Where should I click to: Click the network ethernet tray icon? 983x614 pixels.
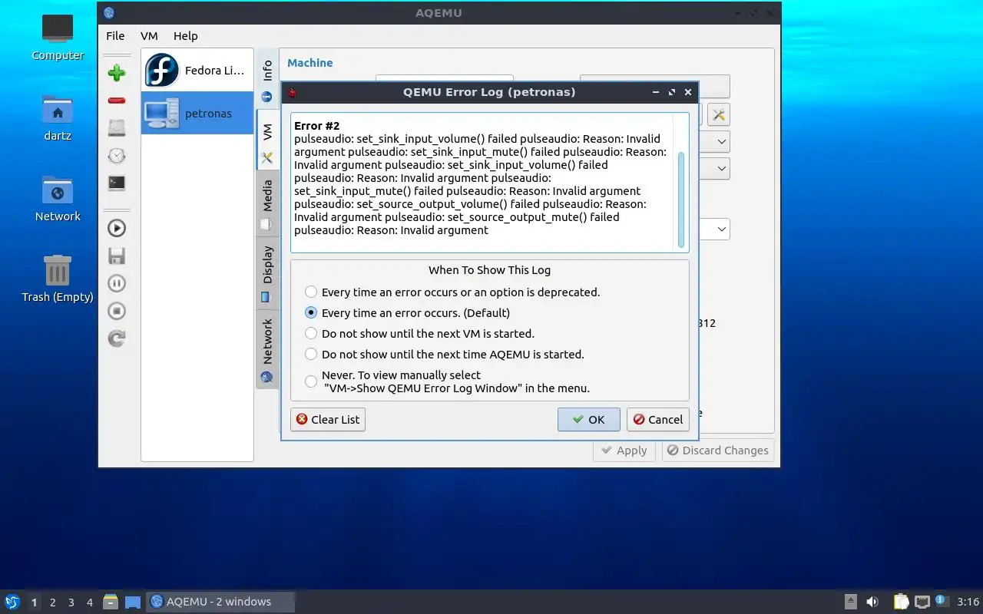[922, 602]
